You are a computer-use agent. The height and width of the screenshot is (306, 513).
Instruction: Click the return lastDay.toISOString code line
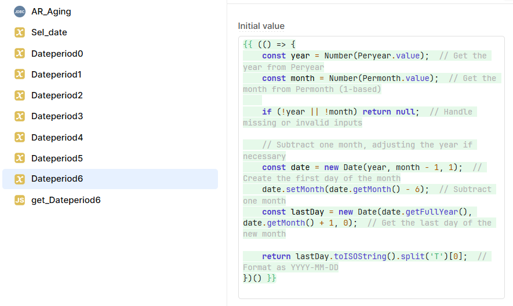pos(365,256)
